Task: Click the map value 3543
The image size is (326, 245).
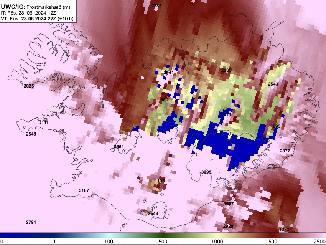Action: pos(153,214)
